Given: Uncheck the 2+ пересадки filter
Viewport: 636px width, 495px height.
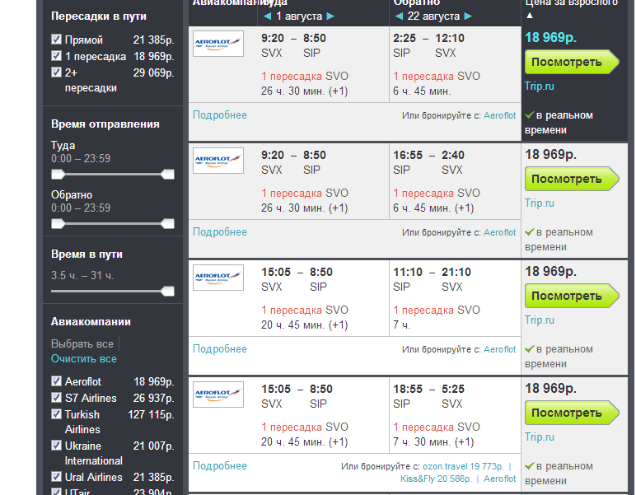Looking at the screenshot, I should 56,72.
